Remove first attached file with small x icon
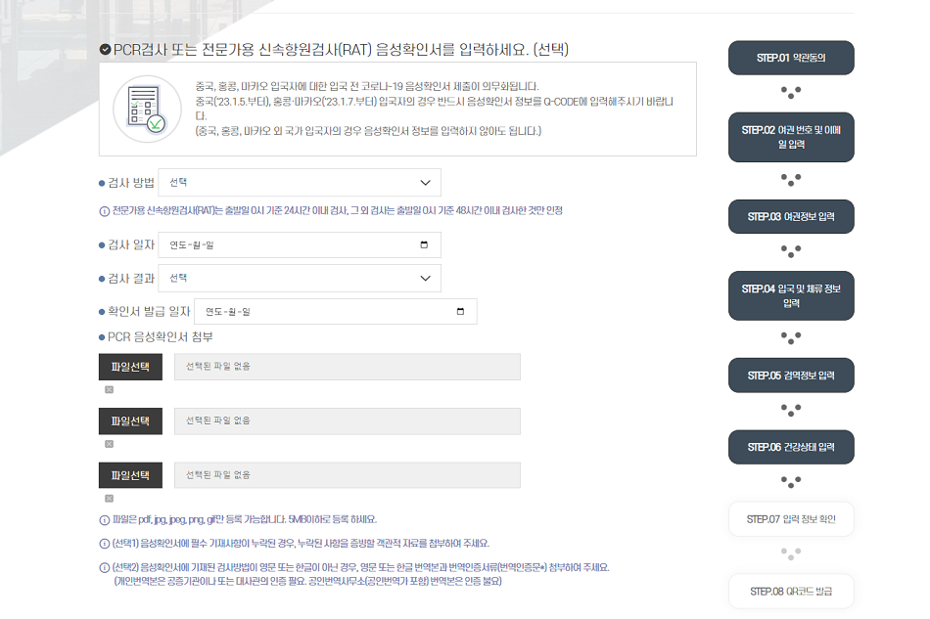This screenshot has width=930, height=619. [x=109, y=390]
